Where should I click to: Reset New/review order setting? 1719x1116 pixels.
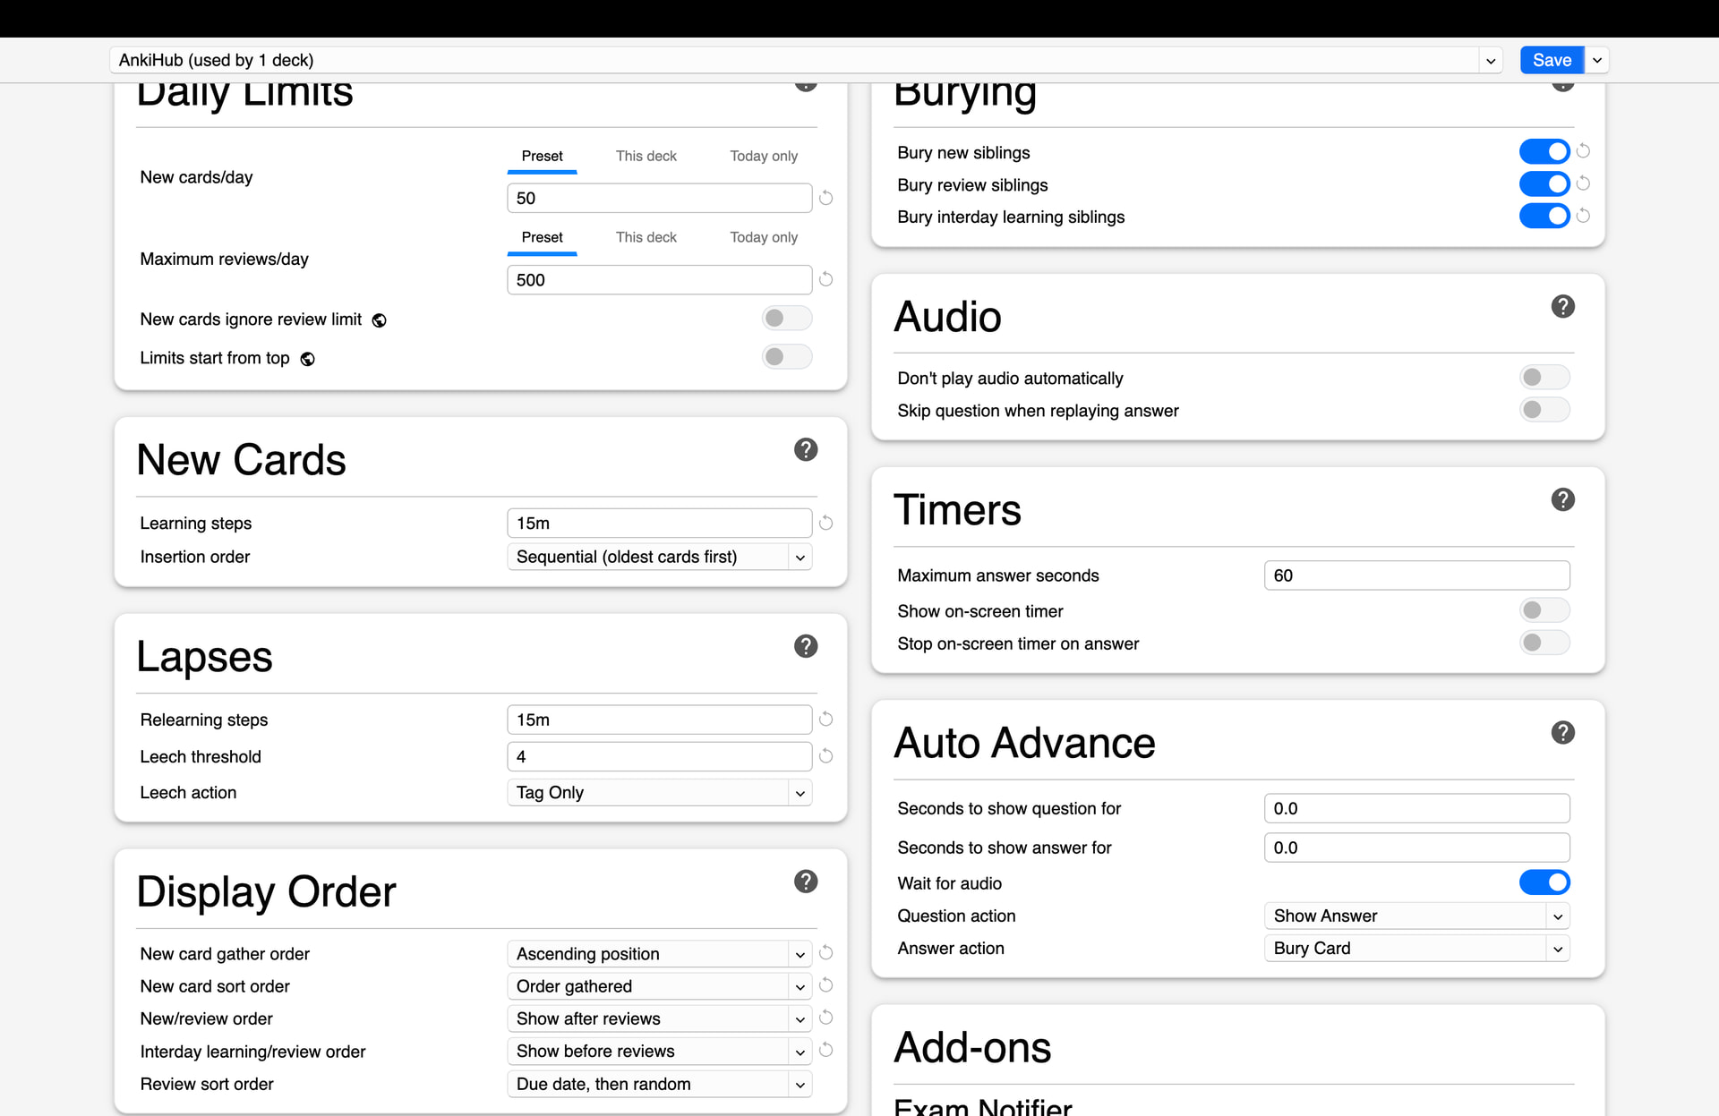coord(826,1018)
